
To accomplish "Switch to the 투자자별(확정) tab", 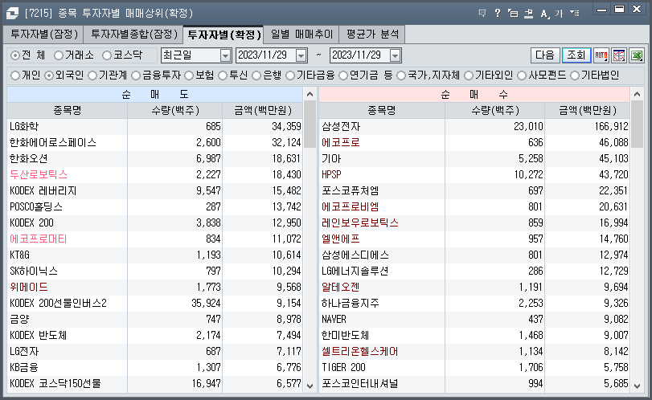I will click(x=223, y=34).
